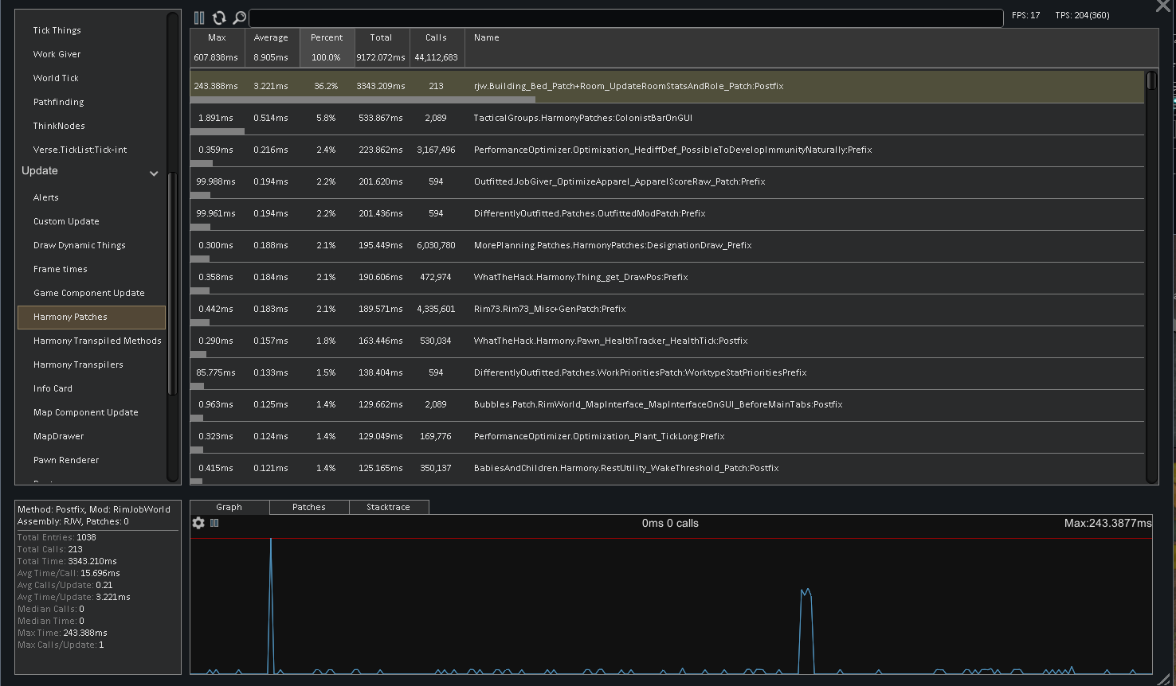Switch to the Patches tab
The height and width of the screenshot is (686, 1176).
pos(309,507)
